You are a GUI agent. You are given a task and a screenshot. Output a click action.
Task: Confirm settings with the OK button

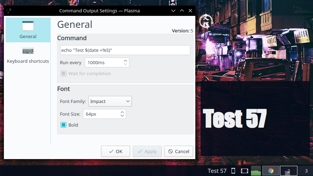coord(115,151)
